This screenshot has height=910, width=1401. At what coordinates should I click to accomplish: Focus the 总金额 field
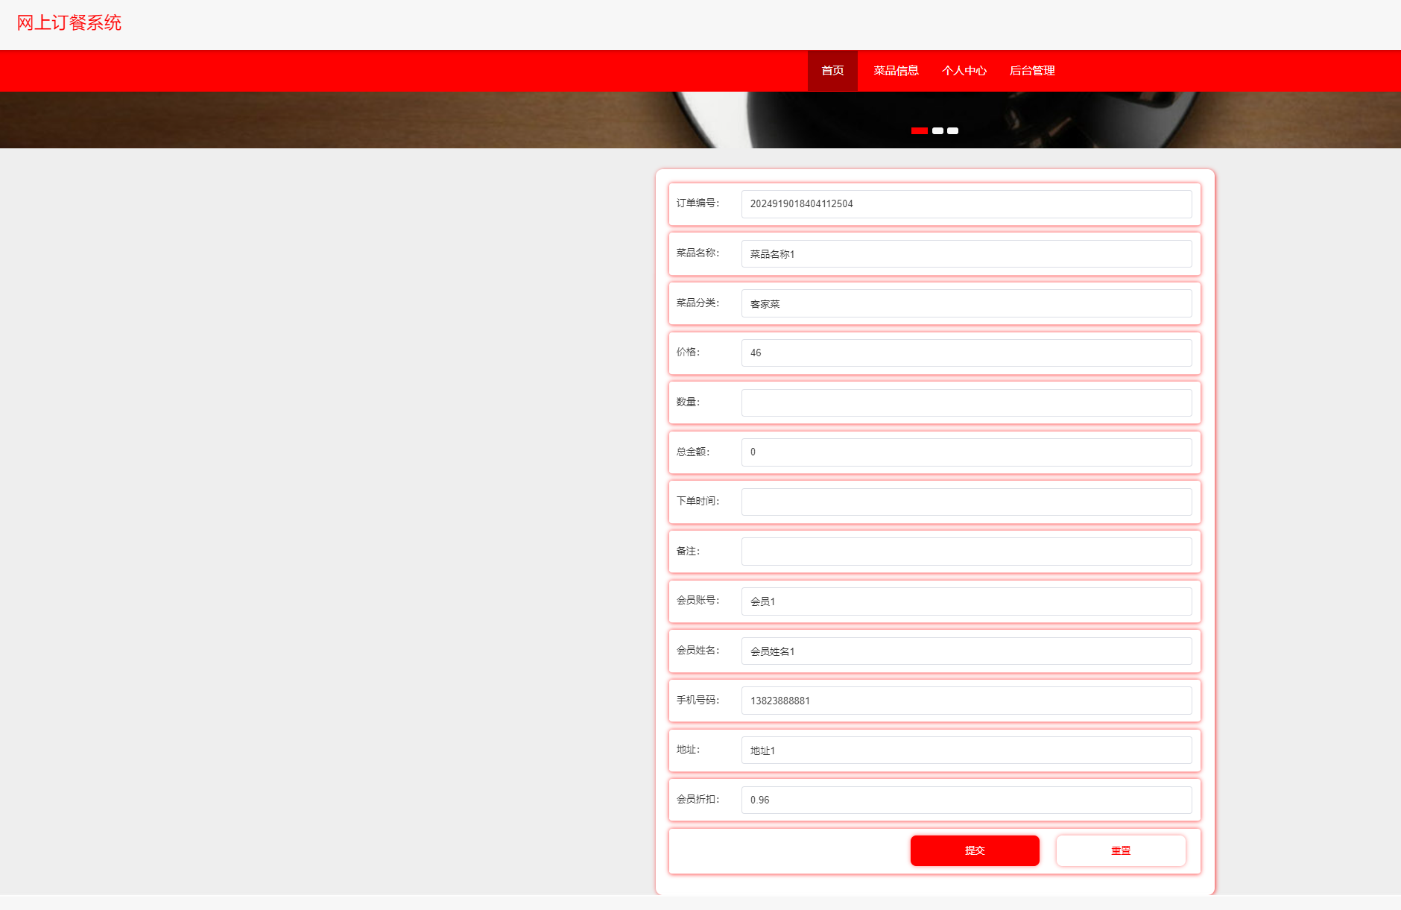tap(966, 452)
